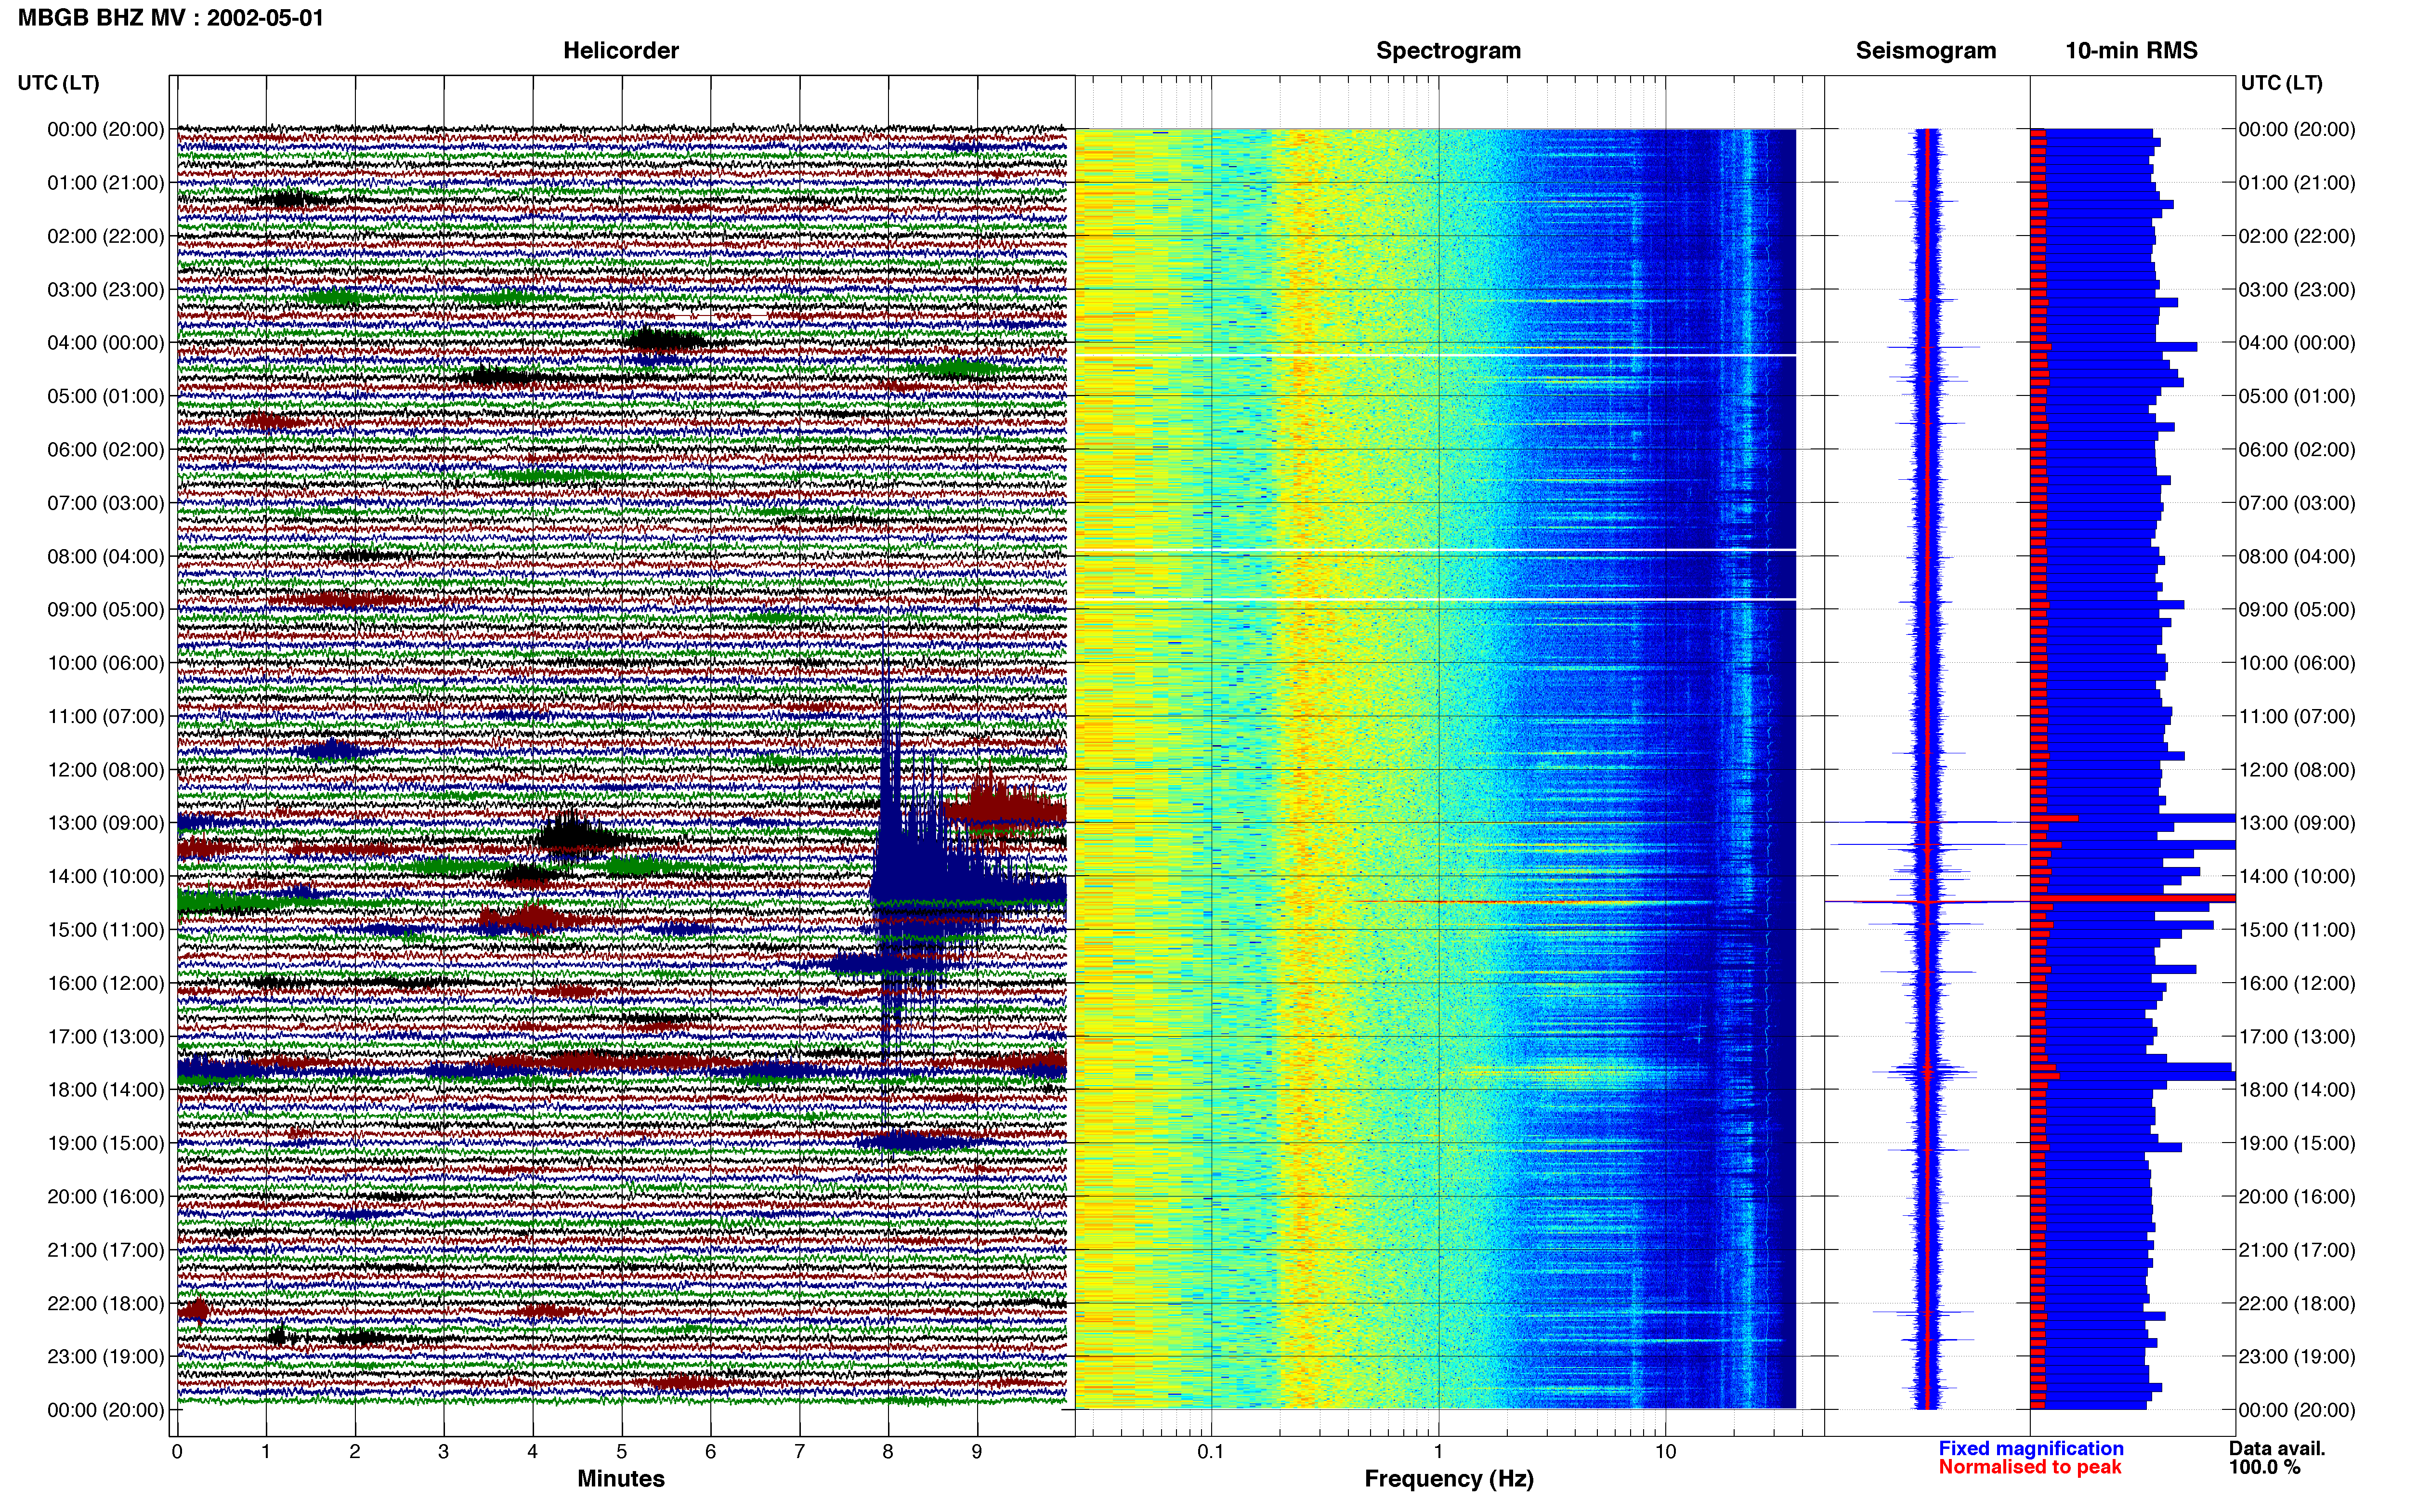Click the 0.1 tick on Frequency axis
2417x1512 pixels.
click(1211, 1452)
